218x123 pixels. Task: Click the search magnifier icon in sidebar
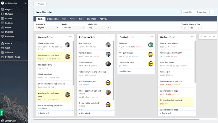26,3
